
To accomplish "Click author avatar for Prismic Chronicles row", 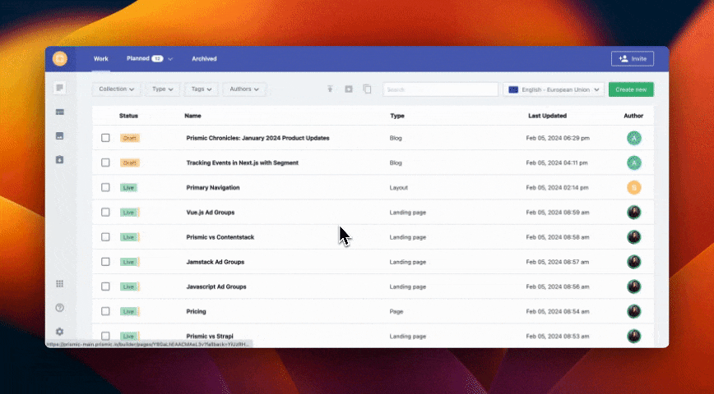I will (x=634, y=138).
